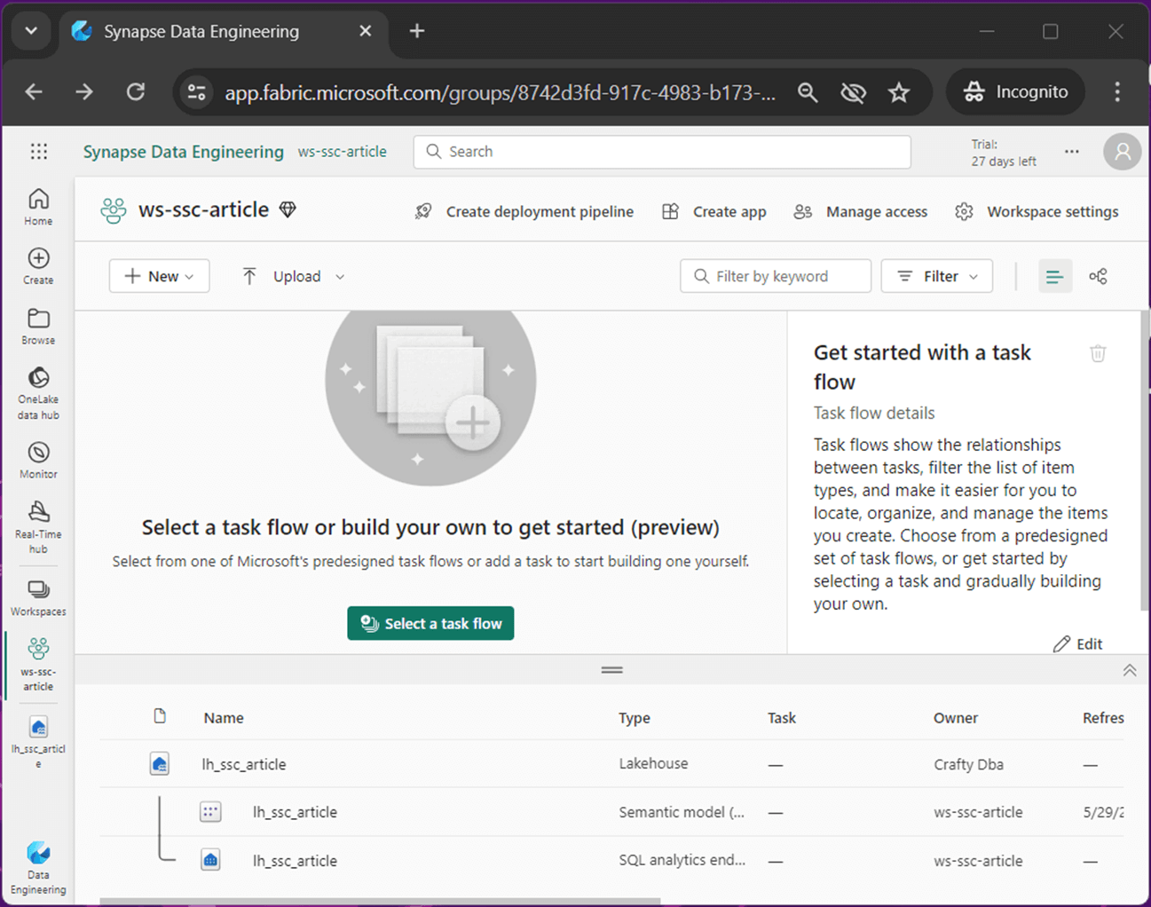Expand the New item dropdown
The image size is (1151, 907).
pyautogui.click(x=160, y=277)
